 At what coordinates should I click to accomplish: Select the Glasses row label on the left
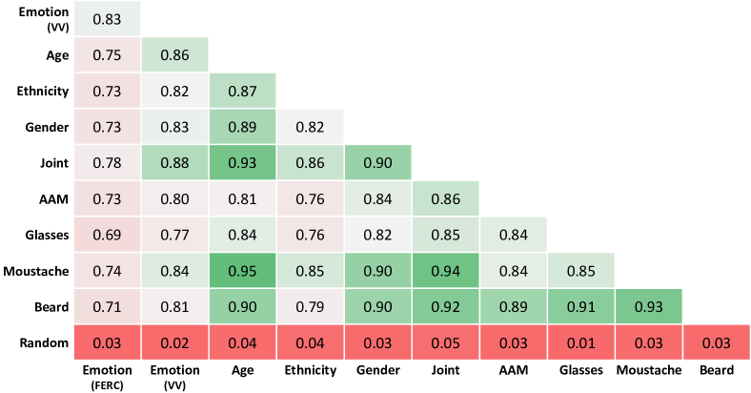point(45,235)
